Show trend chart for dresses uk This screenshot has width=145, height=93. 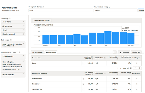[x=83, y=84]
